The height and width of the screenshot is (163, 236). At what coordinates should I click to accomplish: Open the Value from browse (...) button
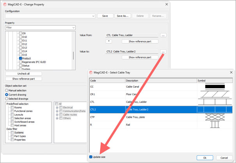tap(163, 35)
